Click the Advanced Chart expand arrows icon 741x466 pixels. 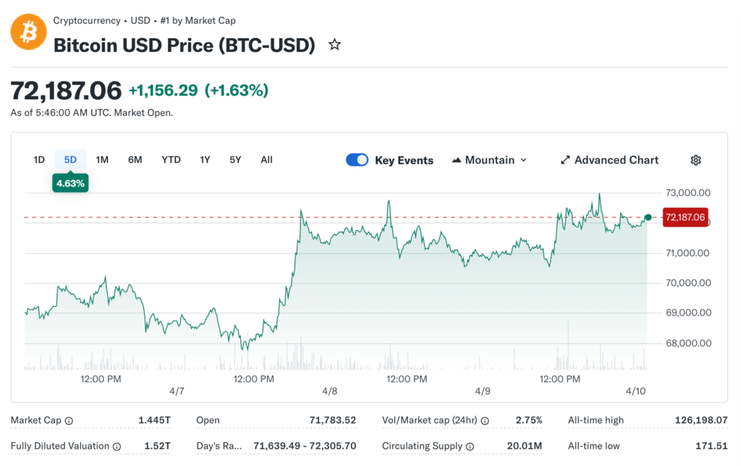pyautogui.click(x=565, y=160)
